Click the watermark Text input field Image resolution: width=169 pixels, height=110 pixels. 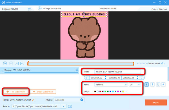(x=117, y=72)
